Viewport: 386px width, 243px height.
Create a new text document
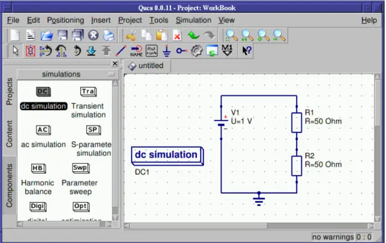[30, 36]
